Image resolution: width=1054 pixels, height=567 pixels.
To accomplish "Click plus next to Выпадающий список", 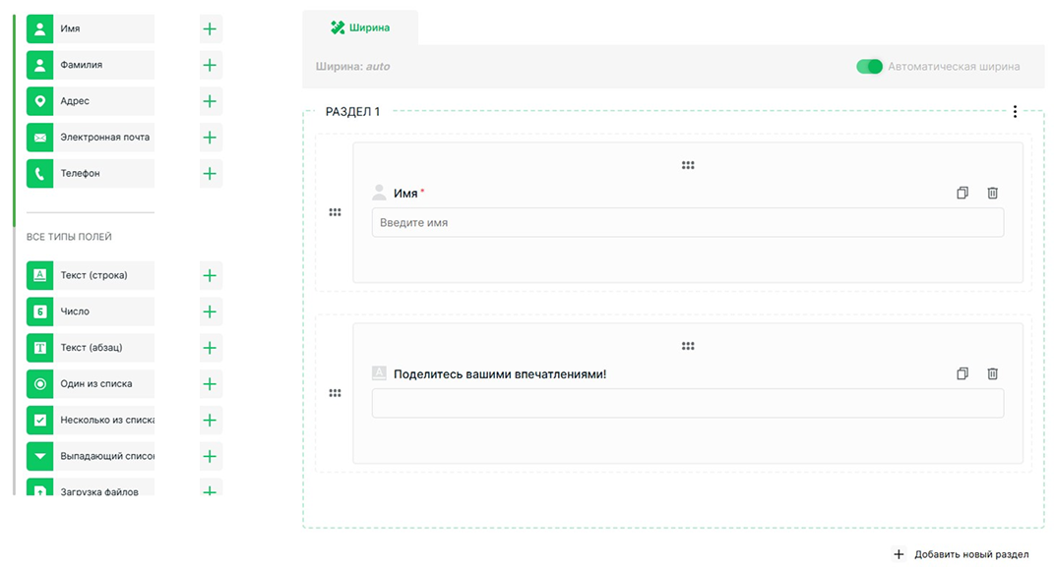I will click(210, 456).
